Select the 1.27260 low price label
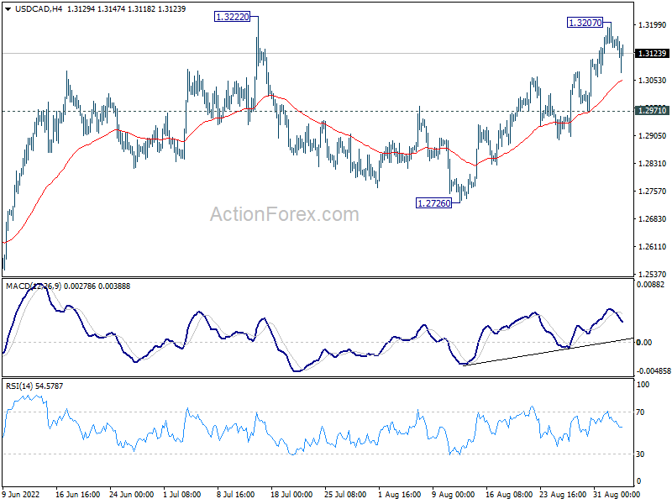Viewport: 672px width, 504px height. [434, 203]
